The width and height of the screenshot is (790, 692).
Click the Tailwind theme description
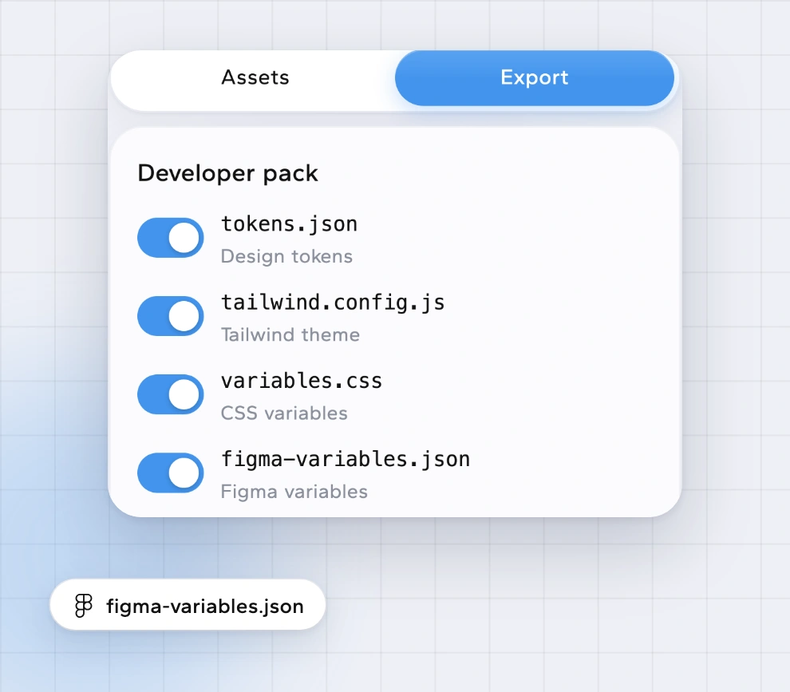pyautogui.click(x=290, y=334)
